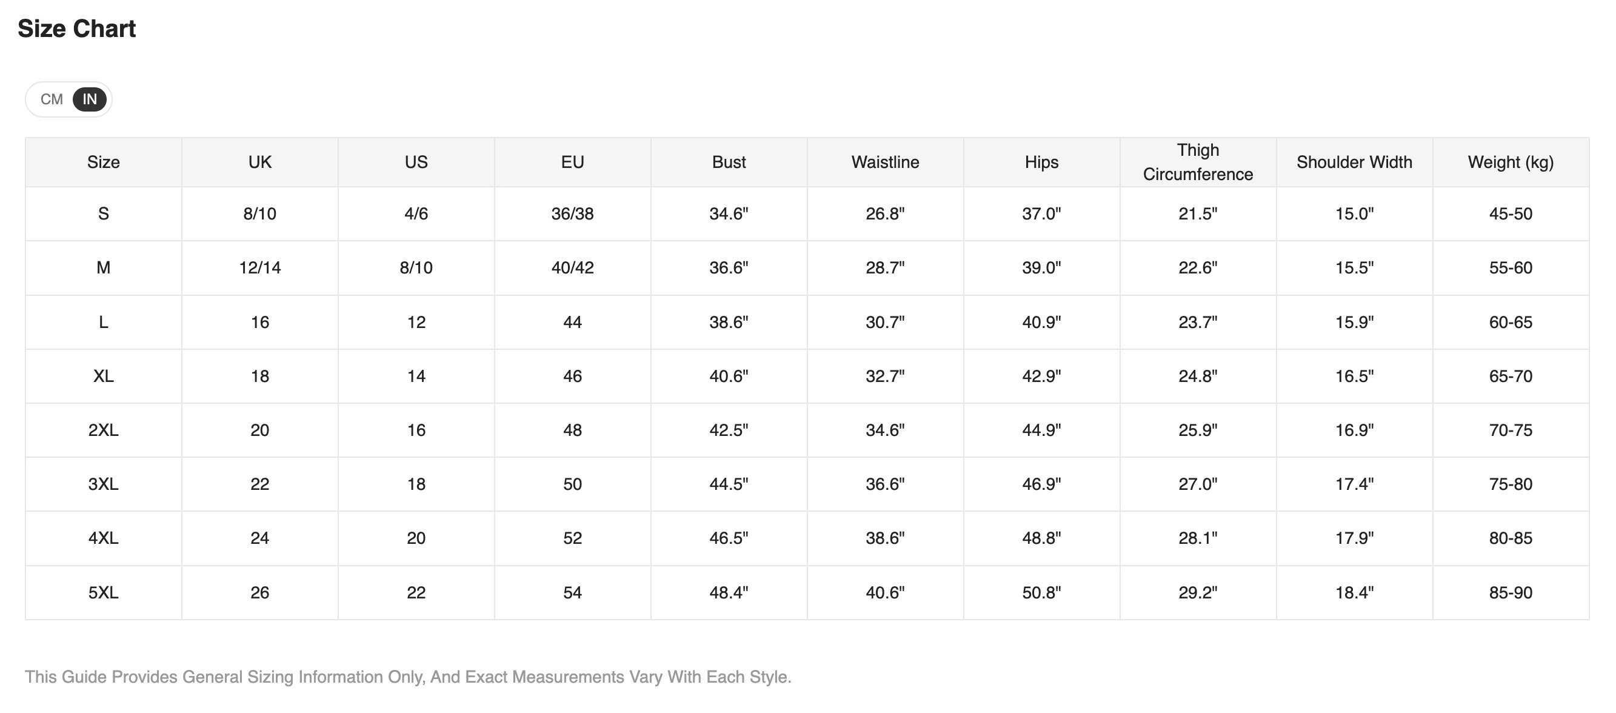Click the XL size row label
Viewport: 1616px width, 713px height.
pyautogui.click(x=104, y=376)
